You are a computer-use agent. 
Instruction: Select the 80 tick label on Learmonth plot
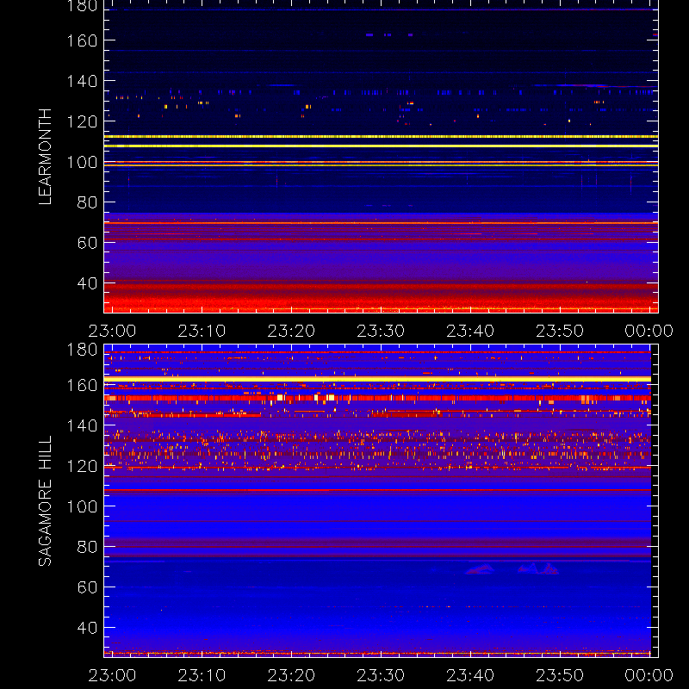(87, 202)
